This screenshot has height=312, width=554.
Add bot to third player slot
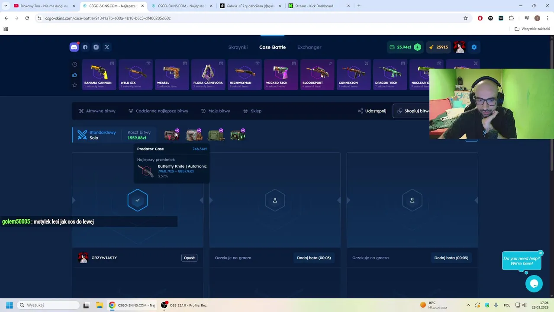pos(451,258)
